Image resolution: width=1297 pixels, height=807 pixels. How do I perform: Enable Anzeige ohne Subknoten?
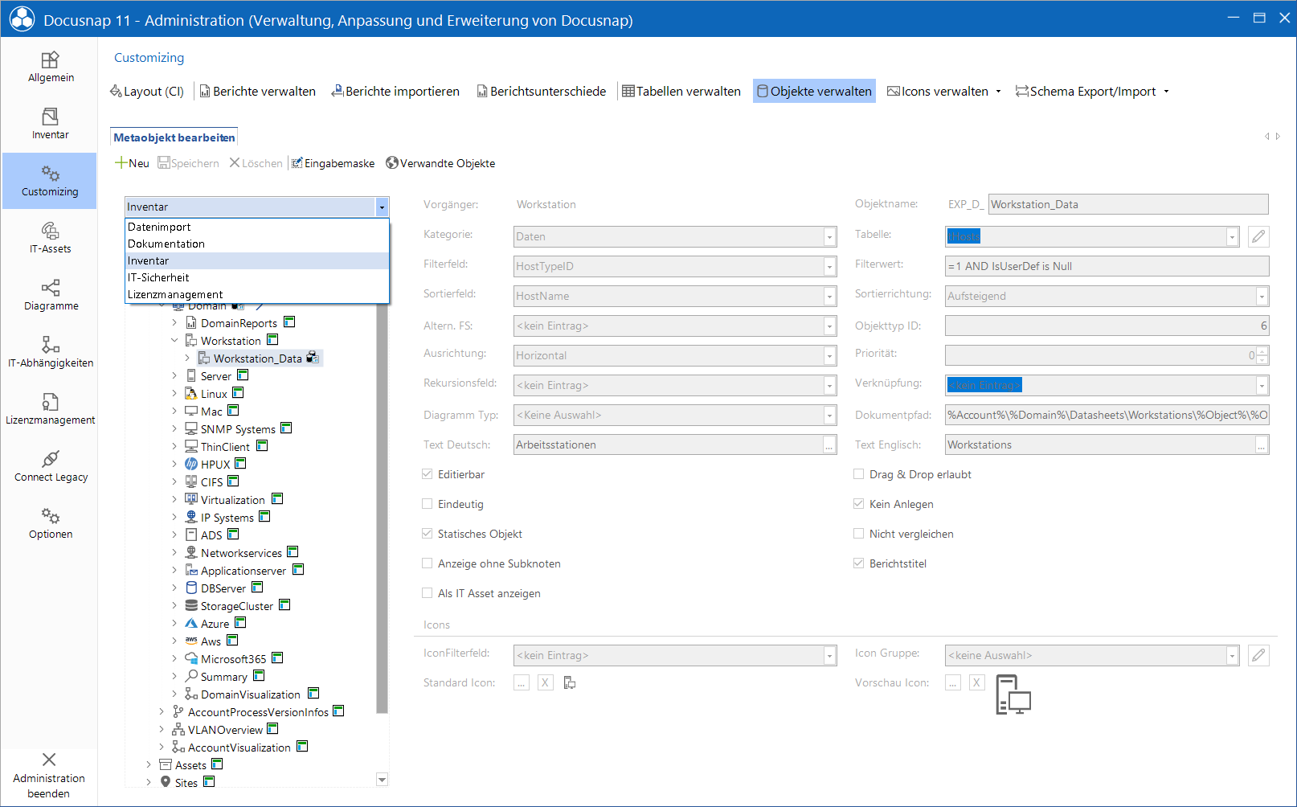click(428, 563)
